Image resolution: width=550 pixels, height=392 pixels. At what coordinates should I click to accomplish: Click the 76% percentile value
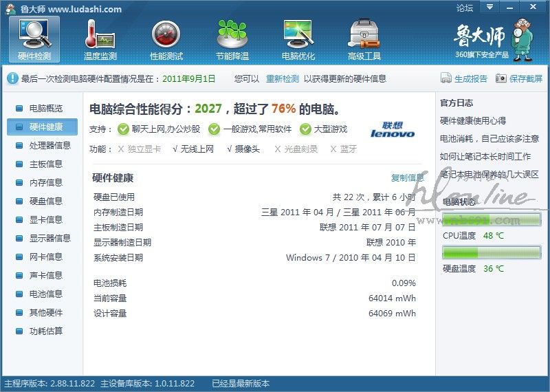point(283,109)
